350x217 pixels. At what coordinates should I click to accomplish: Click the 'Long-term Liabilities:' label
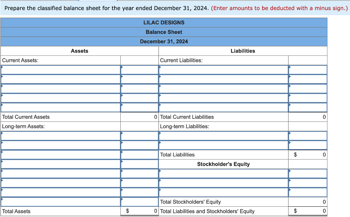[x=185, y=127]
